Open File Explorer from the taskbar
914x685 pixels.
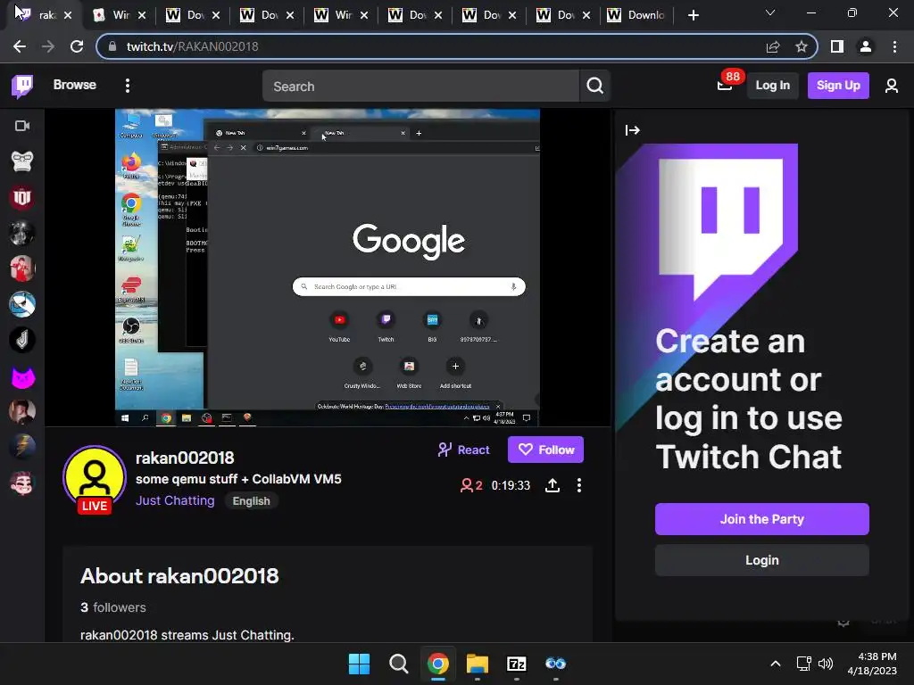tap(478, 664)
